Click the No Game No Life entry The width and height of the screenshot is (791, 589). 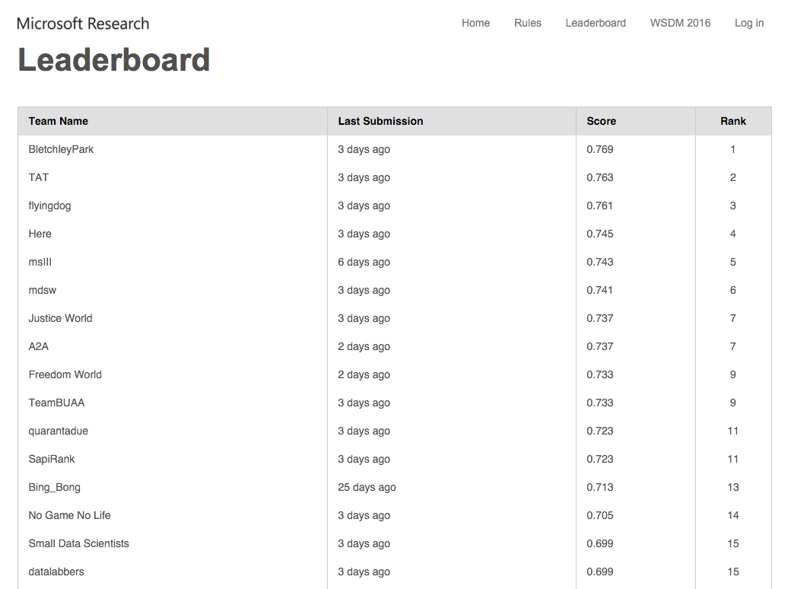point(69,515)
